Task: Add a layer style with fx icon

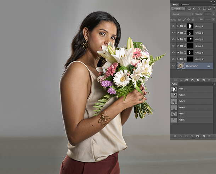Action: [x=181, y=80]
